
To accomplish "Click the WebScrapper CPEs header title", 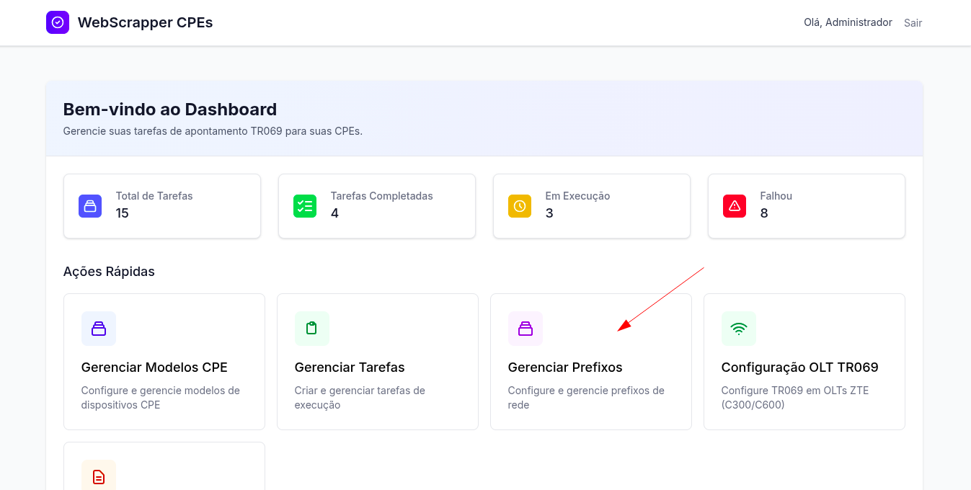I will [145, 22].
